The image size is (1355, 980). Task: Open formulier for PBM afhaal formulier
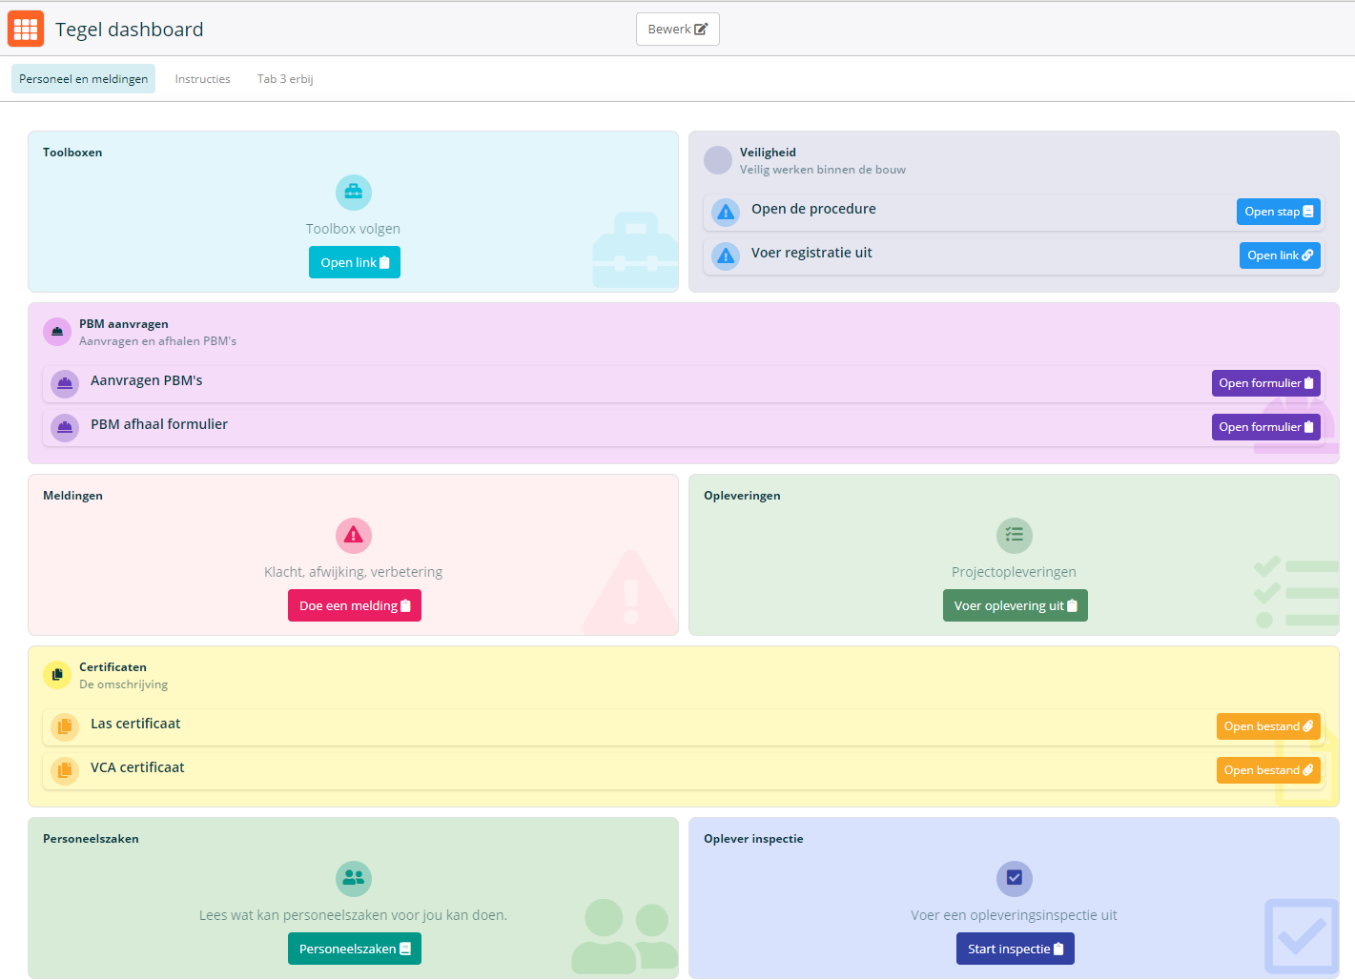tap(1265, 427)
